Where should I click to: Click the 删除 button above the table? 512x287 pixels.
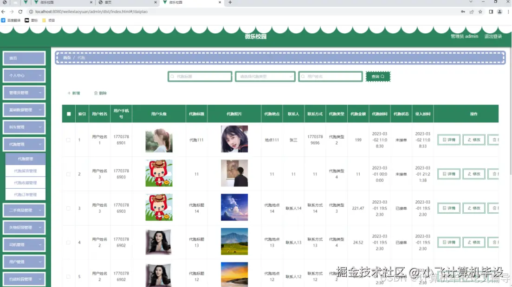tap(101, 93)
